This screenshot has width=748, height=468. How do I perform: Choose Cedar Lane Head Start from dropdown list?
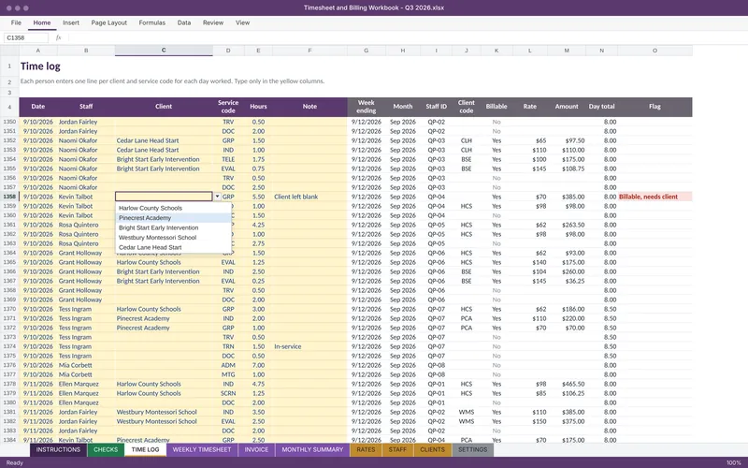[174, 247]
